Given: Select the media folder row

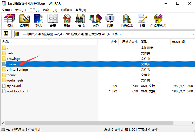Looking at the screenshot, I should click(98, 64).
